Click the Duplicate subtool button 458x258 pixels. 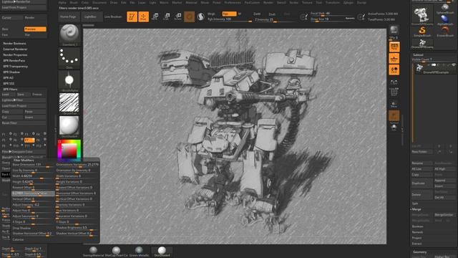[422, 183]
